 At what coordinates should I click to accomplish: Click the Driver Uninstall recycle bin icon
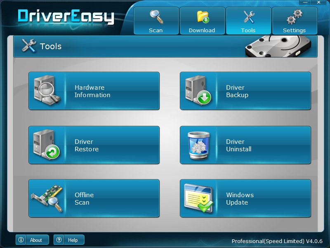[199, 144]
